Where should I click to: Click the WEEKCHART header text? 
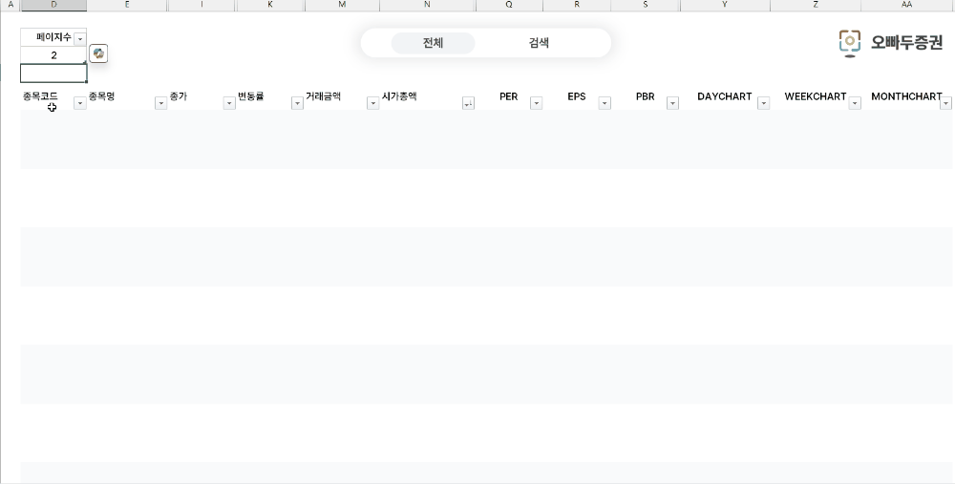point(816,96)
